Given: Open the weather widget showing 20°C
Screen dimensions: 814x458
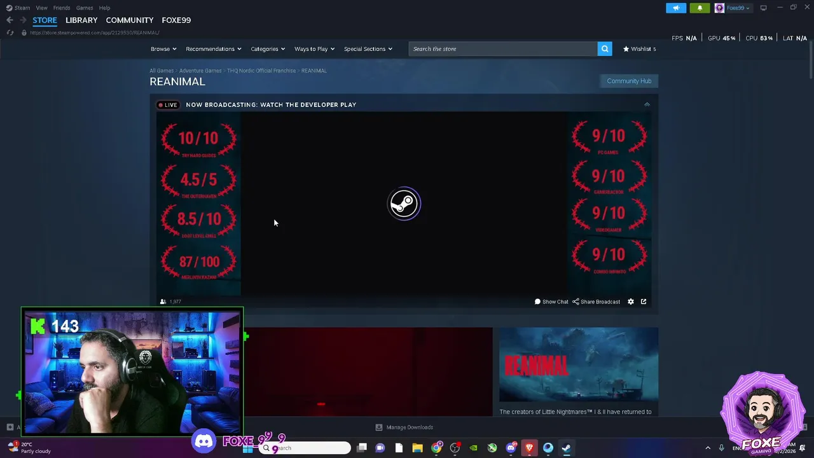Looking at the screenshot, I should tap(30, 448).
